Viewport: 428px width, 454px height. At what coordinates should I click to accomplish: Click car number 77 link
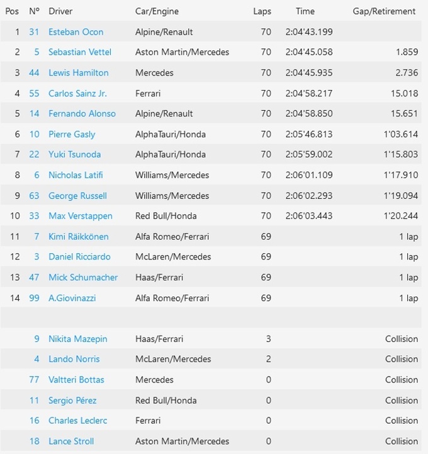(x=34, y=380)
